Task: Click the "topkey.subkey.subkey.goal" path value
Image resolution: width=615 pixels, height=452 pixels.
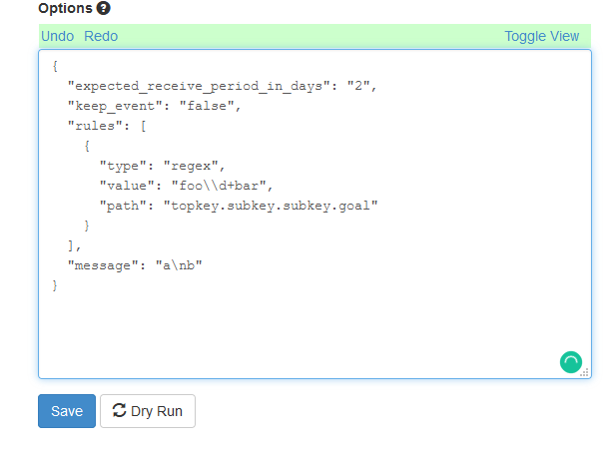Action: pyautogui.click(x=271, y=206)
